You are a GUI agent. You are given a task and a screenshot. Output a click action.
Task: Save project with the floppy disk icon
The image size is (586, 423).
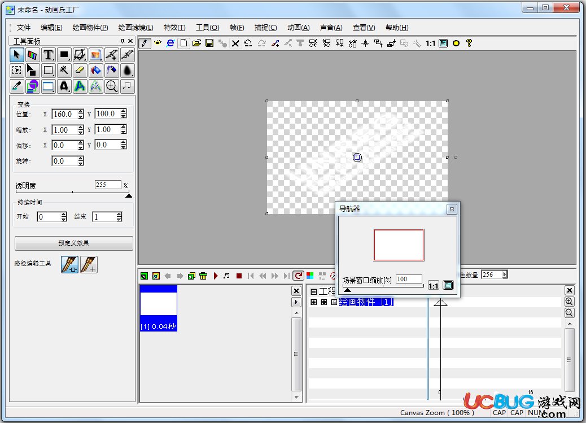pos(209,43)
